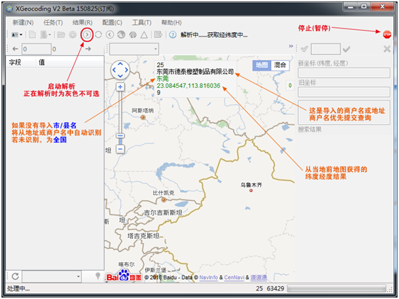Viewport: 399px width, 299px height.
Task: Click the 63429 count in status bar
Action: [x=275, y=288]
